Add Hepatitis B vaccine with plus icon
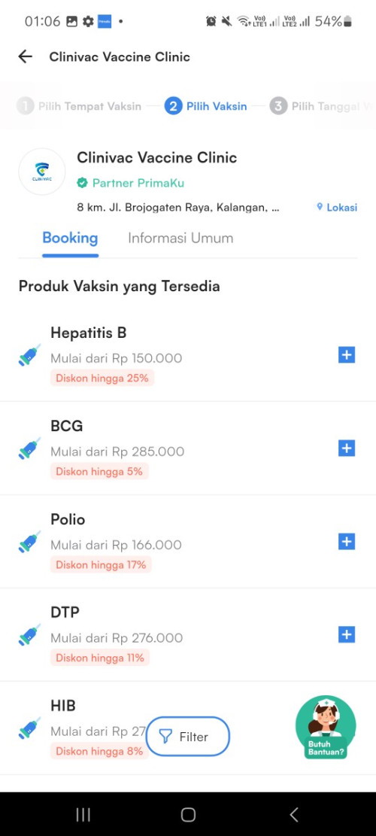Screen dimensions: 376x836 (x=346, y=355)
